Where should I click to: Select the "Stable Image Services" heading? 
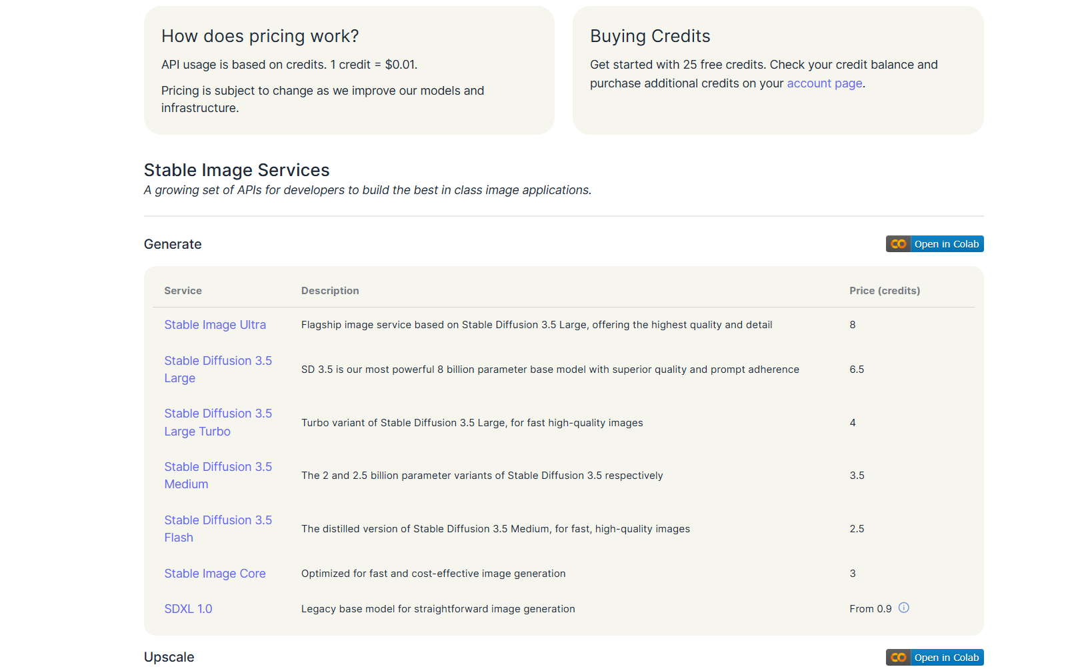[x=237, y=170]
